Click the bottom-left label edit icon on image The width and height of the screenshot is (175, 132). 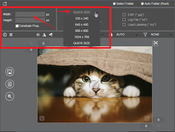point(42,118)
